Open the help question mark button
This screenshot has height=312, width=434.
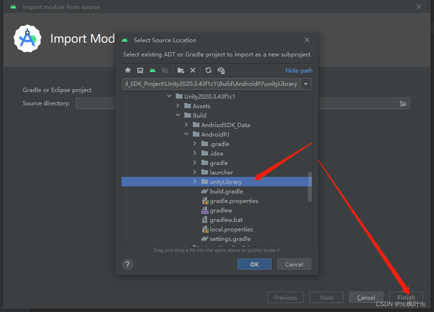point(127,264)
